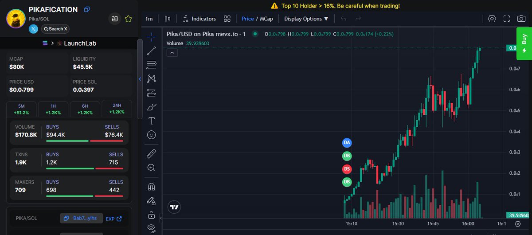This screenshot has width=532, height=235.
Task: Click the PIKAFICATION token avatar
Action: click(x=17, y=19)
